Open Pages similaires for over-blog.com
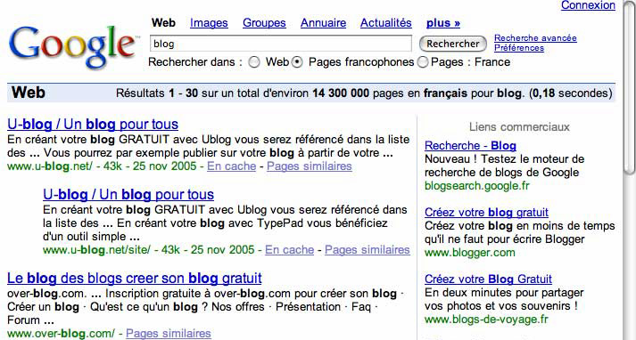This screenshot has width=636, height=340. [x=169, y=334]
